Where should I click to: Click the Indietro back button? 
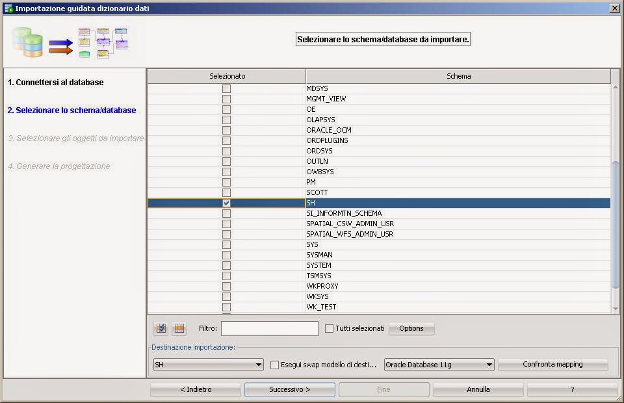coord(196,389)
